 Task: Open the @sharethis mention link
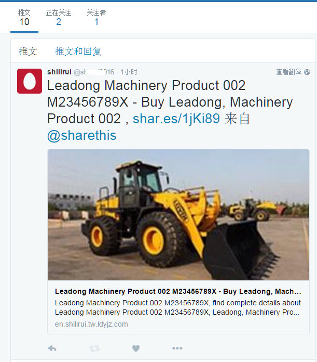[x=82, y=135]
